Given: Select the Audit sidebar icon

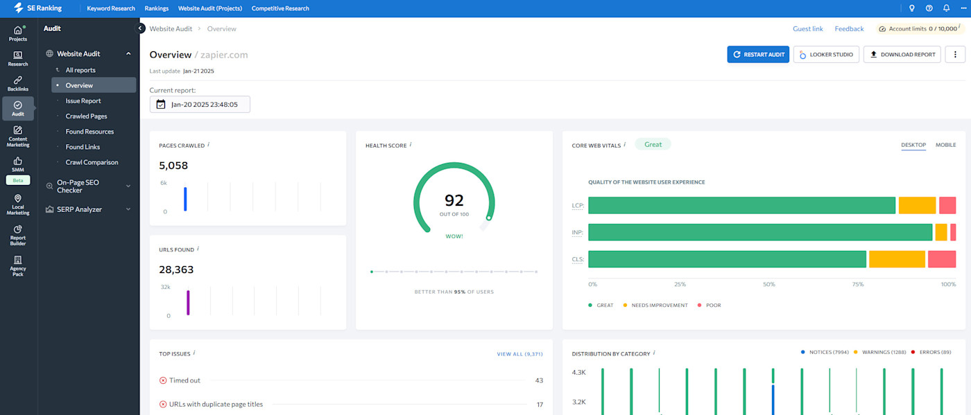Looking at the screenshot, I should 18,109.
